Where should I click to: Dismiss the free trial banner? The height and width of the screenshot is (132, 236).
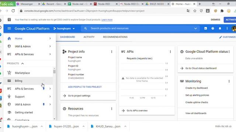tap(215, 19)
